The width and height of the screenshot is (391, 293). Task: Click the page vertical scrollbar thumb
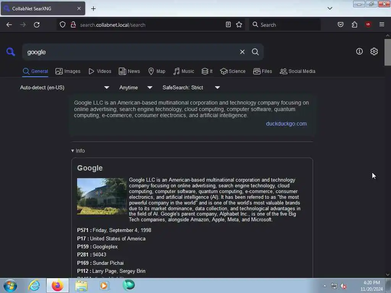(388, 52)
